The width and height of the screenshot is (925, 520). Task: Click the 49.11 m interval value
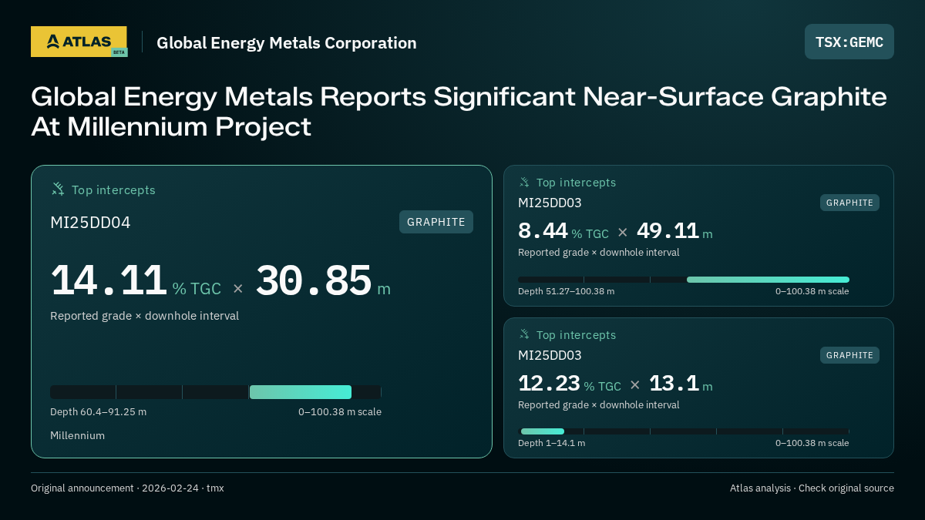coord(674,231)
